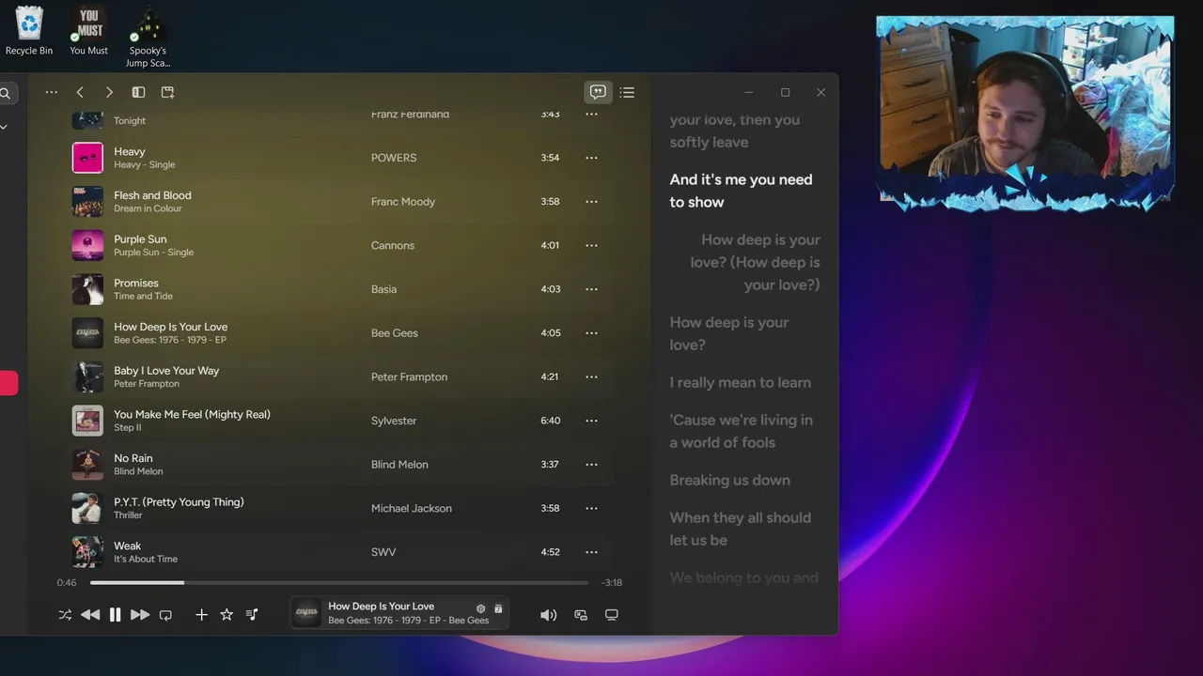
Task: Toggle the sidebar layout icon
Action: click(x=138, y=92)
